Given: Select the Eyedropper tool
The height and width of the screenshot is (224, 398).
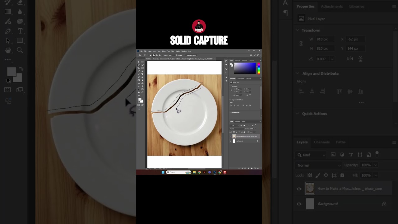Looking at the screenshot, I should [139, 71].
